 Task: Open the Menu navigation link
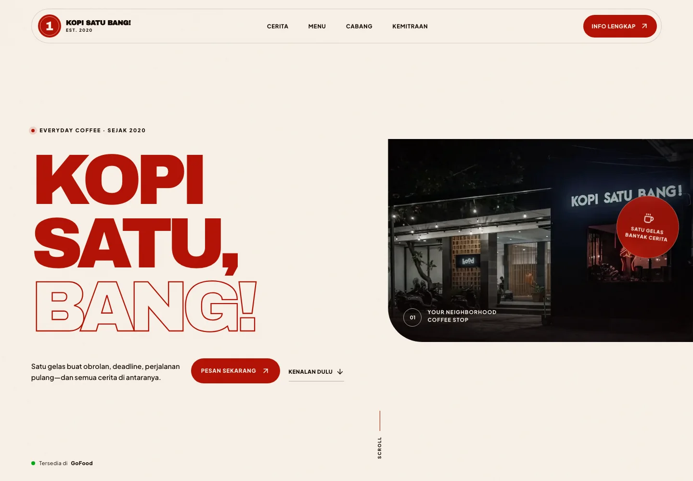tap(317, 26)
